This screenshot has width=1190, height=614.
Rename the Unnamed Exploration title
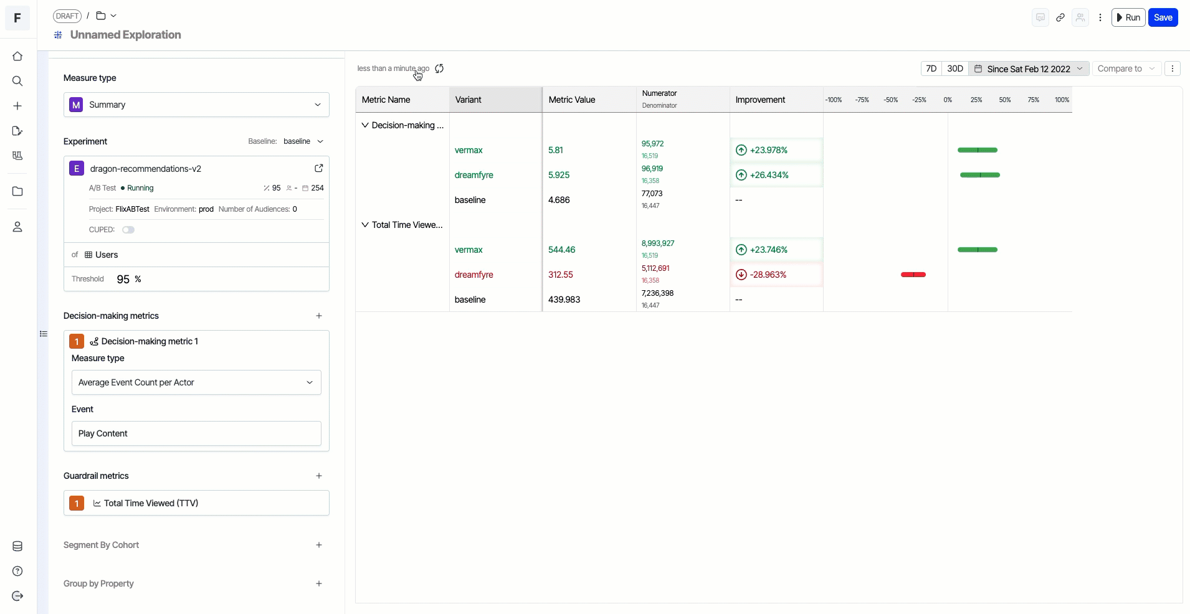coord(125,35)
